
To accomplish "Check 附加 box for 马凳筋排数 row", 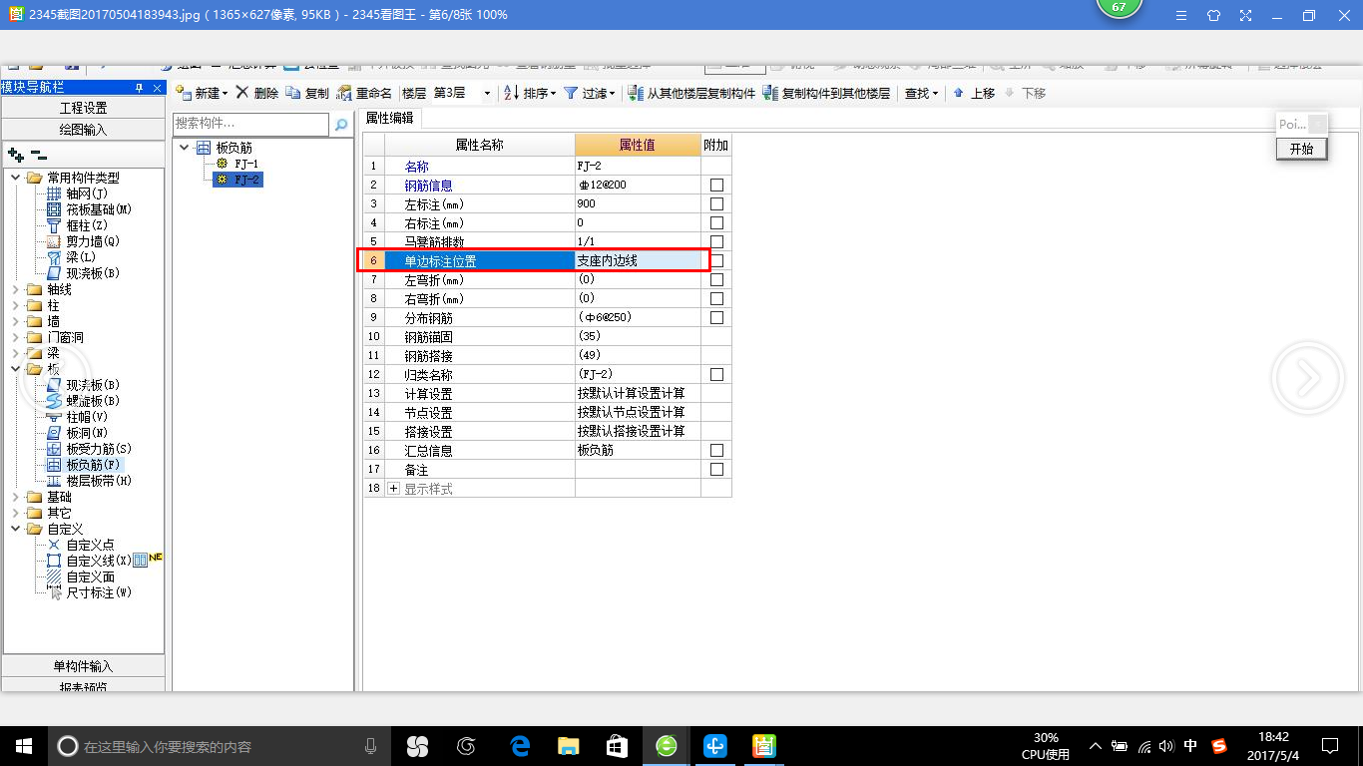I will click(x=716, y=242).
